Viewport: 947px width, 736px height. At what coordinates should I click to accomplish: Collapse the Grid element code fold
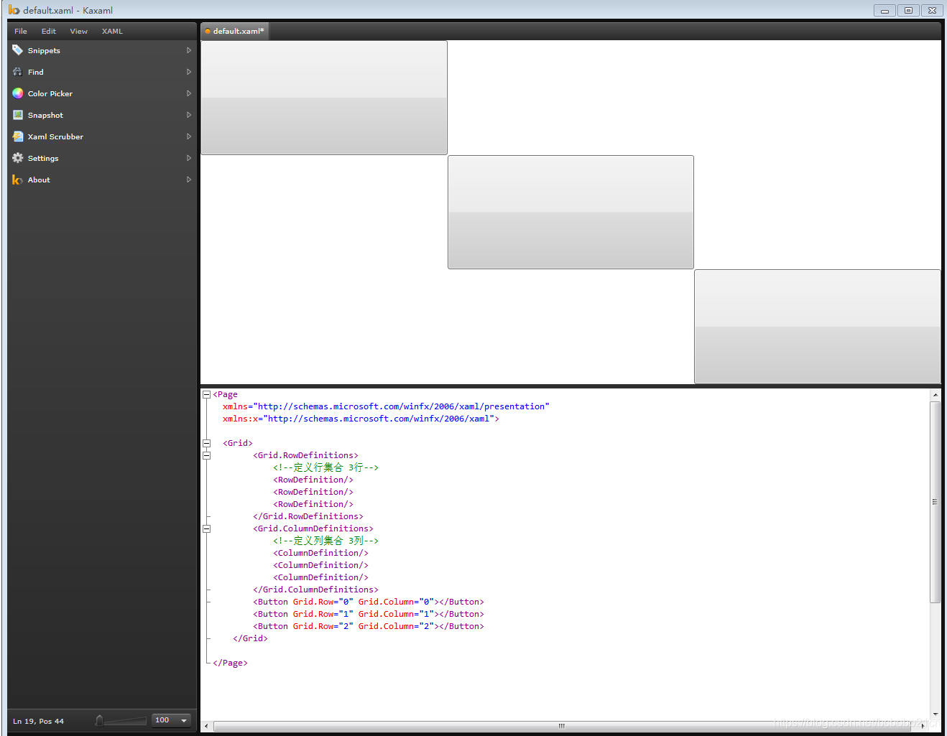tap(207, 443)
